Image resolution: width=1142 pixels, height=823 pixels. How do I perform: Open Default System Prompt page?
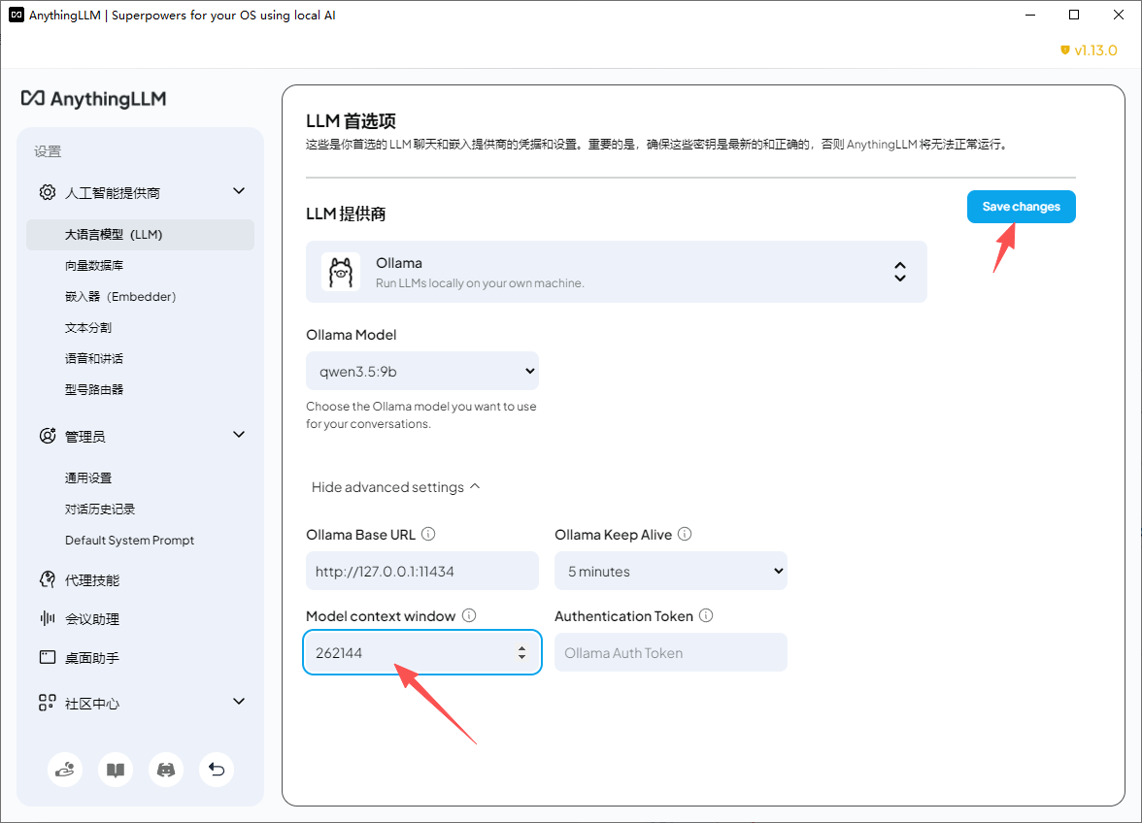(130, 540)
